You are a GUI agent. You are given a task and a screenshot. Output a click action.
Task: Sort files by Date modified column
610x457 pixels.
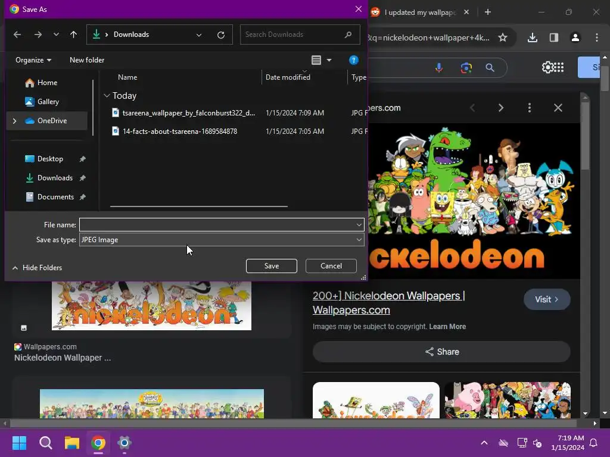tap(288, 77)
